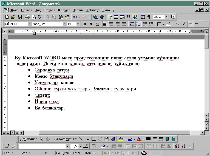Toggle bulleted list
Viewport: 210px width, 156px height.
coord(138,24)
